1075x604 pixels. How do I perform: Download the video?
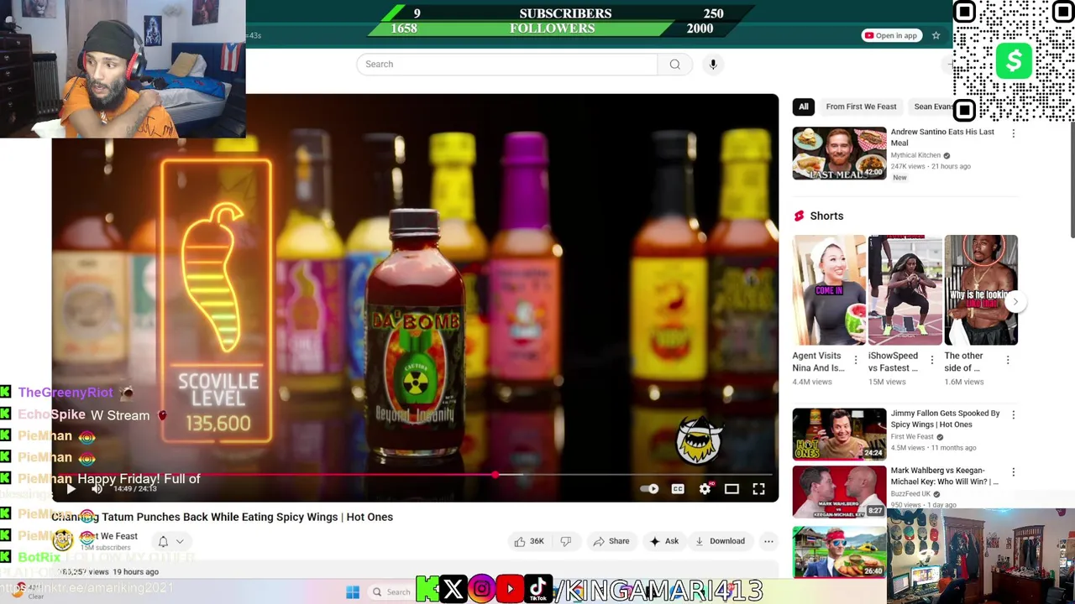(720, 541)
